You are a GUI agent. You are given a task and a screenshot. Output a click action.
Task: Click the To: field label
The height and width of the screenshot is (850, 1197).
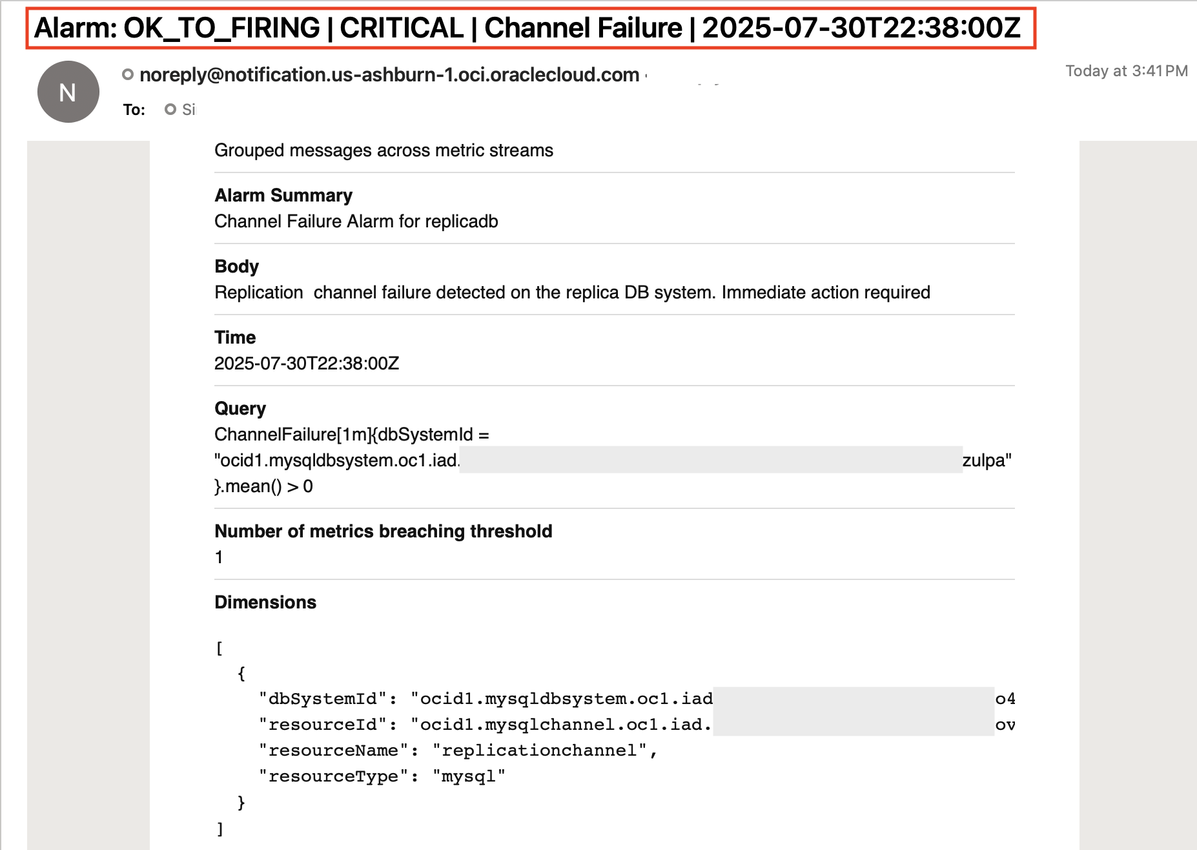coord(134,110)
